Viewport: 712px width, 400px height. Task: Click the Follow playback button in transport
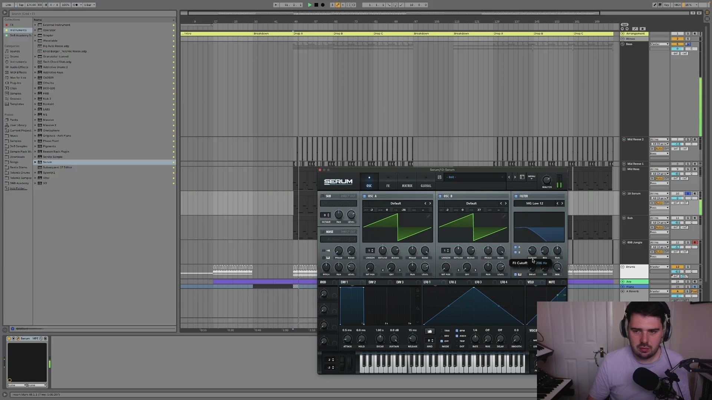coord(276,5)
